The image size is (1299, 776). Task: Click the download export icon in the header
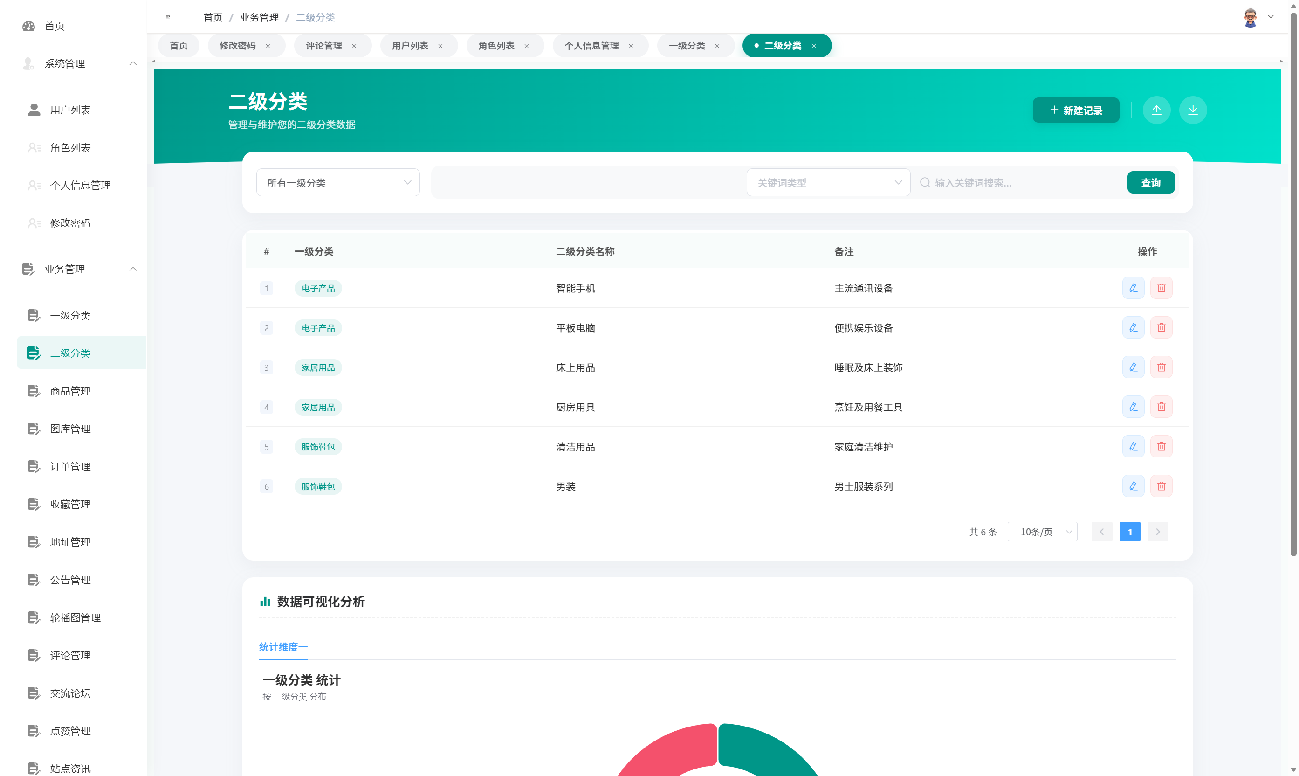pyautogui.click(x=1193, y=110)
